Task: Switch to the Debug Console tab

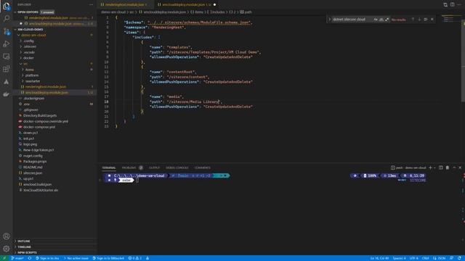Action: (x=177, y=167)
